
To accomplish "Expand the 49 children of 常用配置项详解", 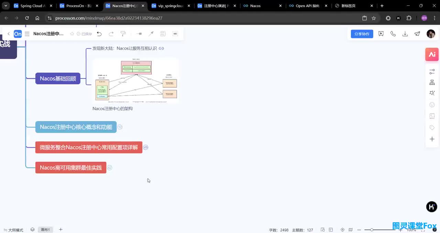I will 145,147.
